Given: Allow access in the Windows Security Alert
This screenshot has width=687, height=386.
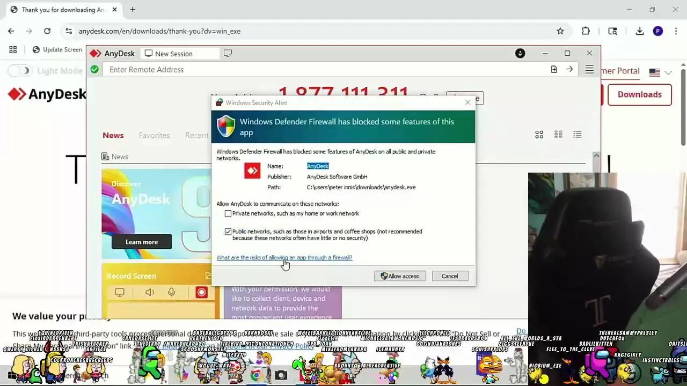Looking at the screenshot, I should pyautogui.click(x=400, y=276).
